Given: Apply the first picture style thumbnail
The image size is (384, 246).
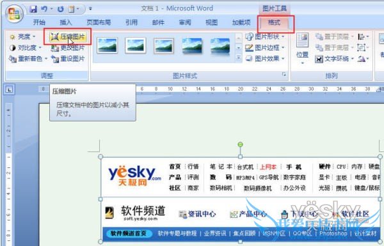Looking at the screenshot, I should click(x=108, y=45).
